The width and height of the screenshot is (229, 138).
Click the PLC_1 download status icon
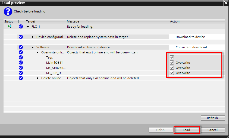10,27
